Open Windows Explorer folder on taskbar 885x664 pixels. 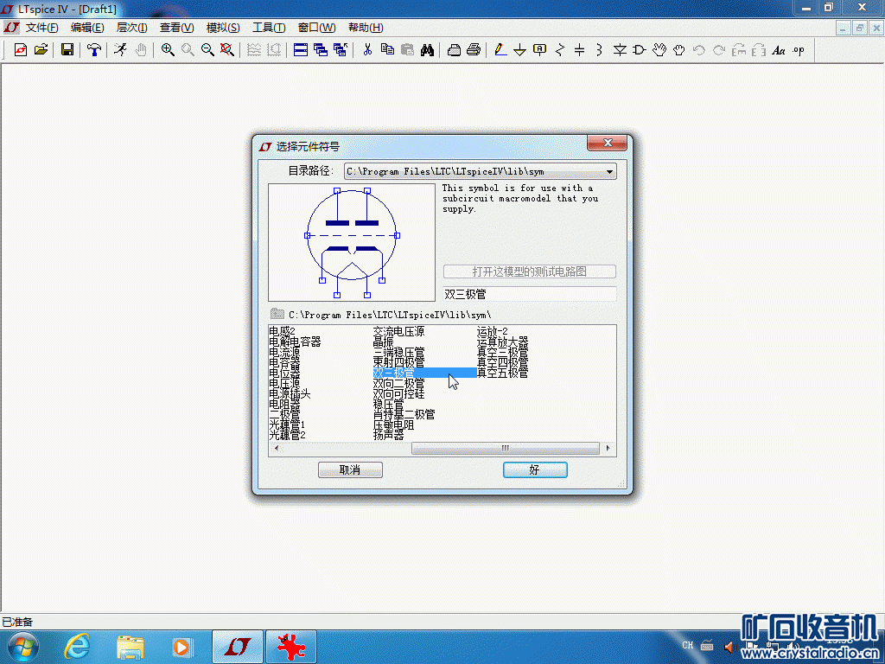tap(130, 647)
